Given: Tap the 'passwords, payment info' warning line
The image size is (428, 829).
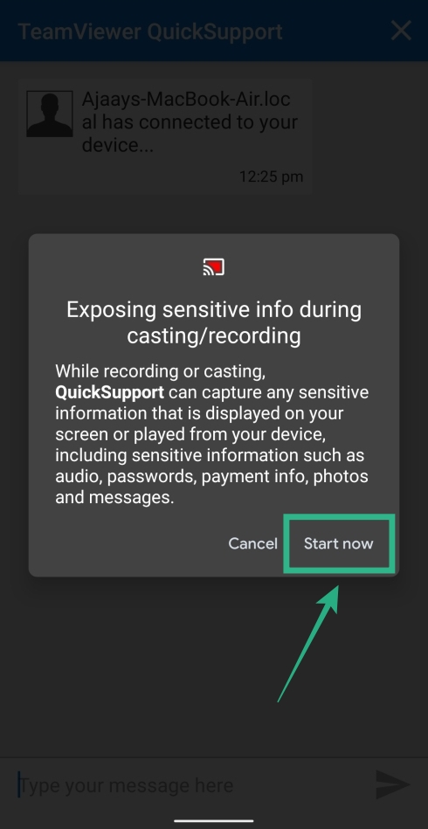Looking at the screenshot, I should tap(212, 477).
